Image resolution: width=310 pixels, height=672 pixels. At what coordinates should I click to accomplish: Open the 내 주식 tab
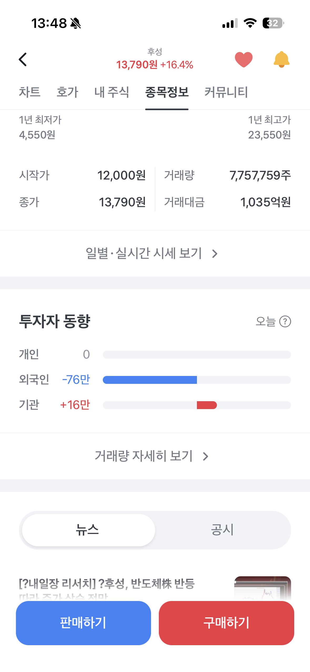click(111, 92)
